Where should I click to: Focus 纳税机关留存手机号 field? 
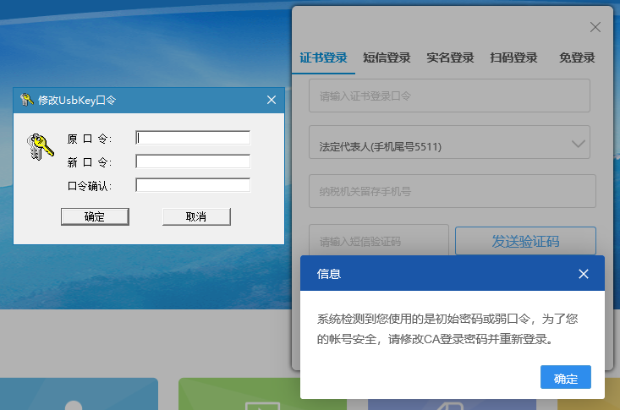click(x=452, y=191)
